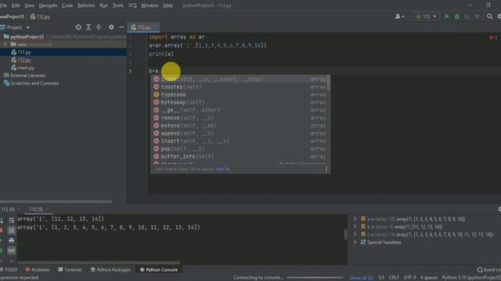The image size is (501, 281).
Task: Expand variable a in console variables
Action: pos(355,219)
